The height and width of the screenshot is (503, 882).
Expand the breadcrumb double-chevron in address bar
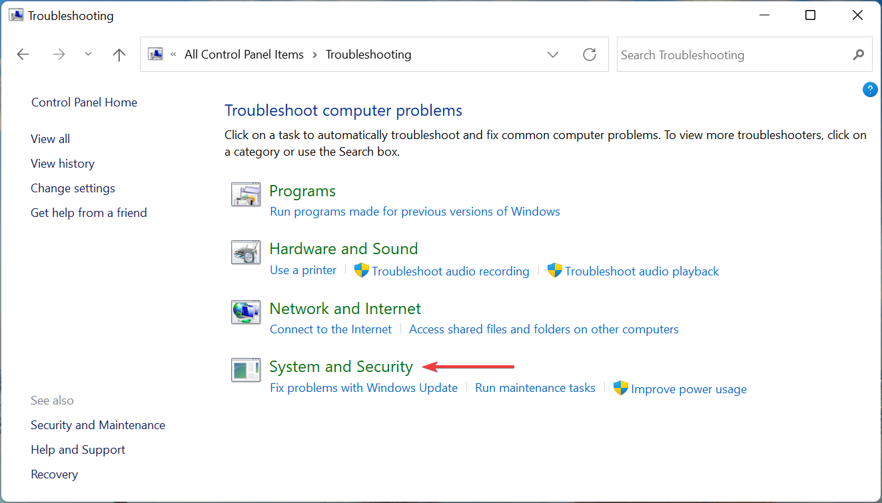[x=174, y=55]
